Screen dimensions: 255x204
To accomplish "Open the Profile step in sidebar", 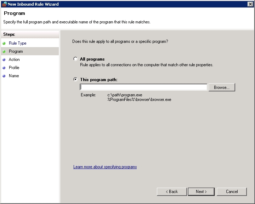I will tap(14, 68).
